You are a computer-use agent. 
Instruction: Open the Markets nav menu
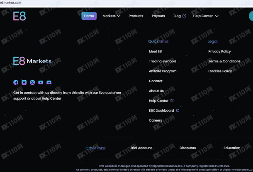point(111,16)
